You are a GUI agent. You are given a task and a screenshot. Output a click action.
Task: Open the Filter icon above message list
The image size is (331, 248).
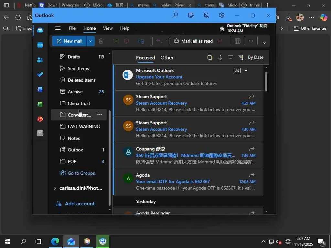click(230, 57)
